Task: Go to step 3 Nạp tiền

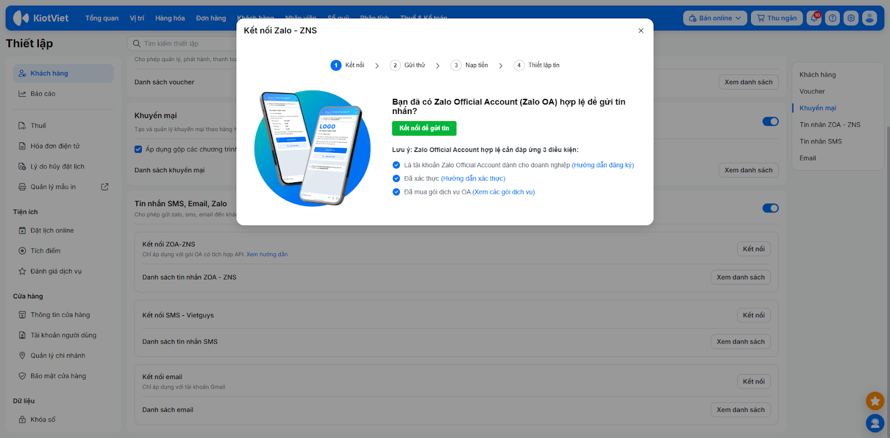Action: pyautogui.click(x=469, y=65)
